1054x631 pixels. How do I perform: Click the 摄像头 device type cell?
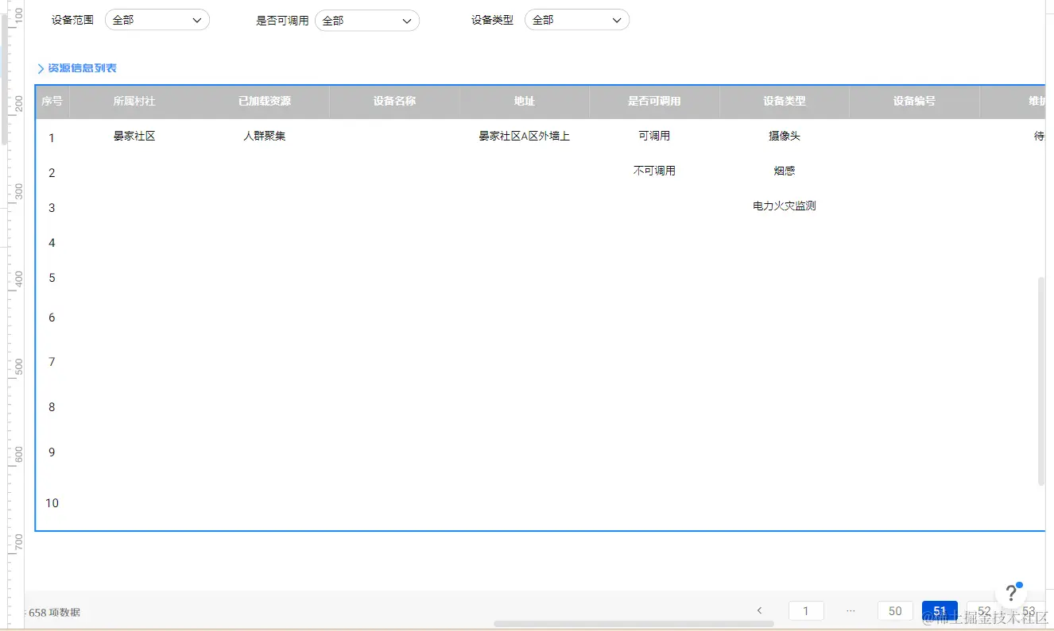(785, 137)
